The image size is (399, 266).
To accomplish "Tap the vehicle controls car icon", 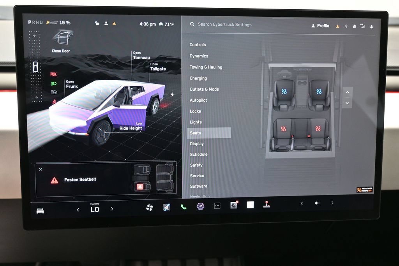I will coord(40,211).
